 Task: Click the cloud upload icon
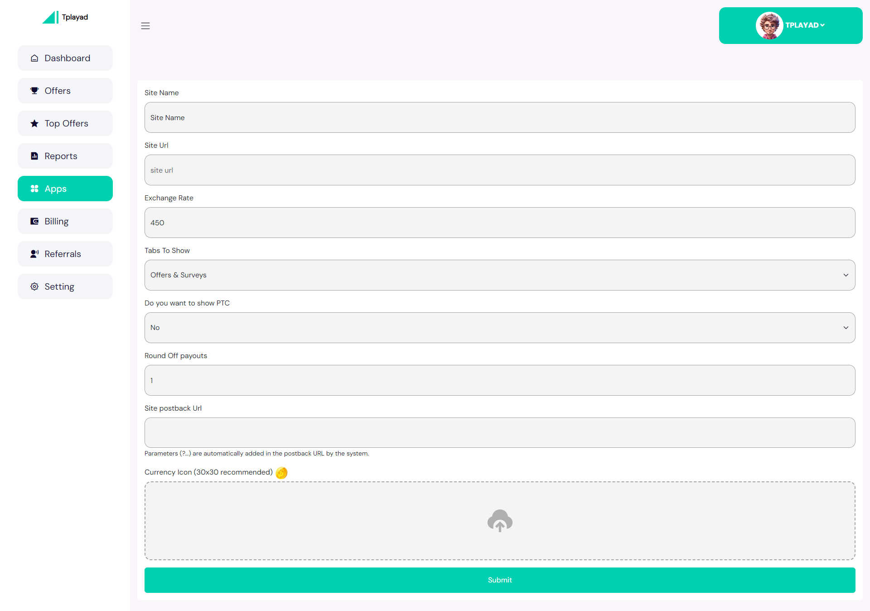pos(500,520)
